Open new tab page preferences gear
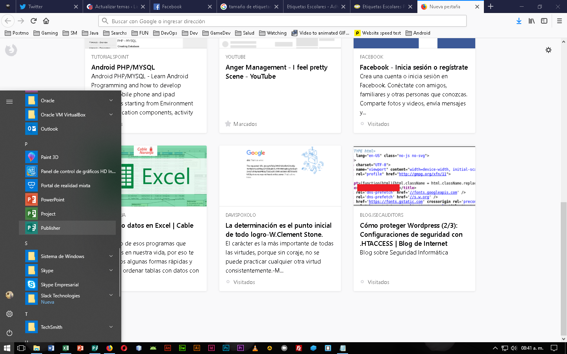Viewport: 567px width, 354px height. pos(548,50)
